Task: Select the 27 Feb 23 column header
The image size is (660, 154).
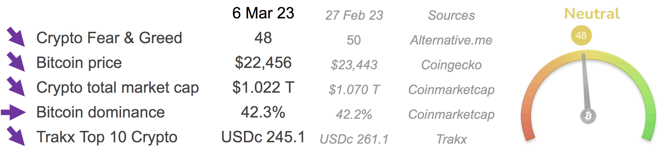Action: click(354, 15)
